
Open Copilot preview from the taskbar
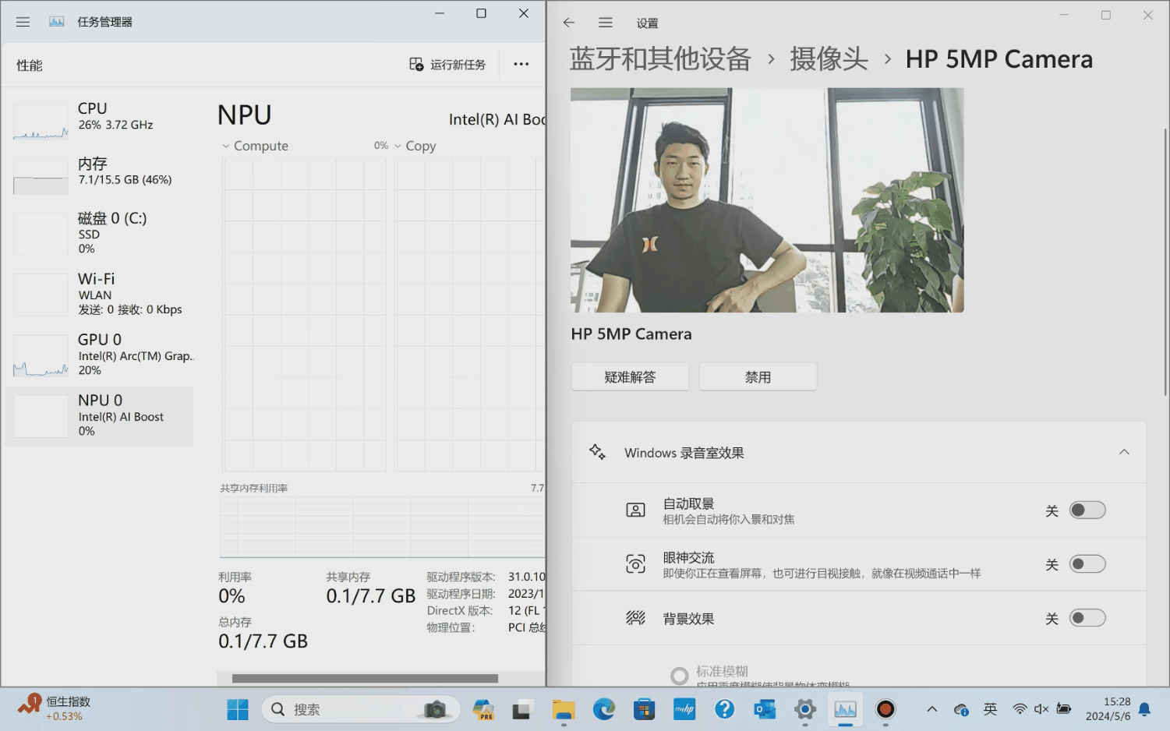pos(483,709)
